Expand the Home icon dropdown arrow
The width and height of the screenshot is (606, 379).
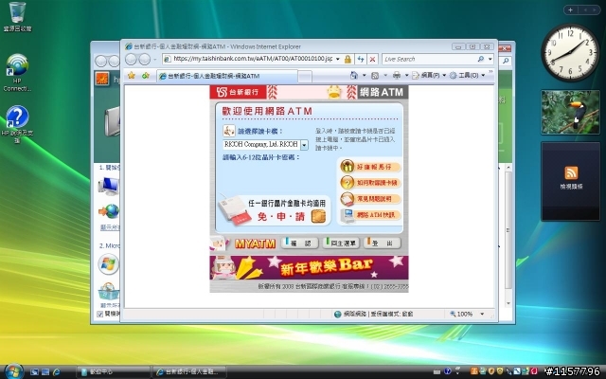[364, 76]
